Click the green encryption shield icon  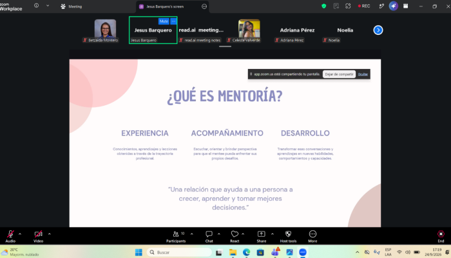click(x=324, y=6)
